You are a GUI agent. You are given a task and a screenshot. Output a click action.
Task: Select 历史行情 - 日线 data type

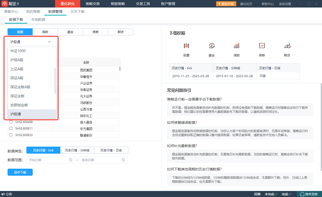click(x=111, y=150)
